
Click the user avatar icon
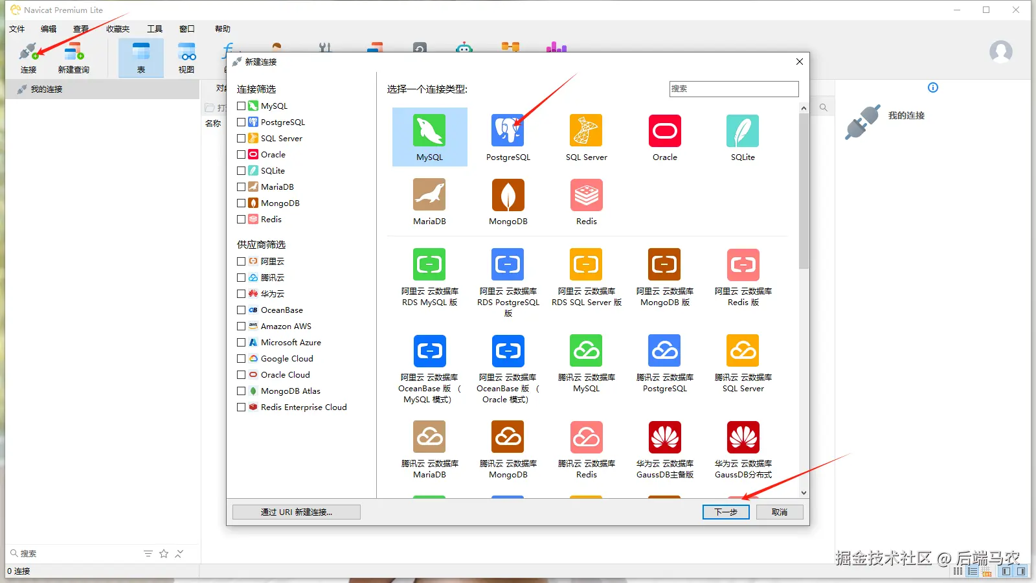[1001, 52]
